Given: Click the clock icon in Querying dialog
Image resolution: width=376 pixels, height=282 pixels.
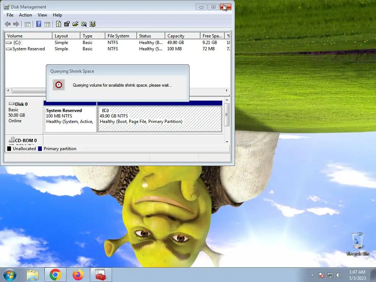Looking at the screenshot, I should [59, 85].
